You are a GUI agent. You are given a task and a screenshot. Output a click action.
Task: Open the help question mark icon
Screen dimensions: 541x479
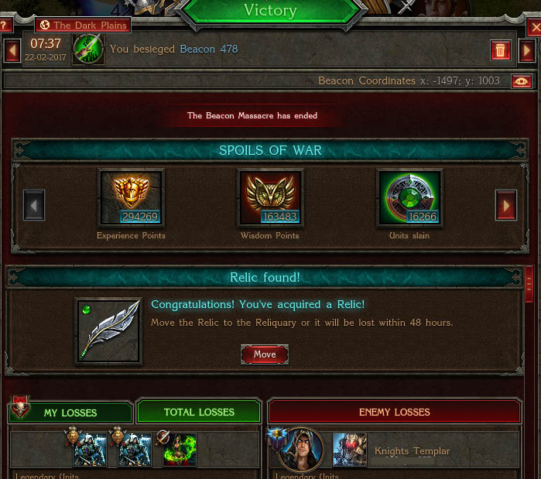coord(5,26)
